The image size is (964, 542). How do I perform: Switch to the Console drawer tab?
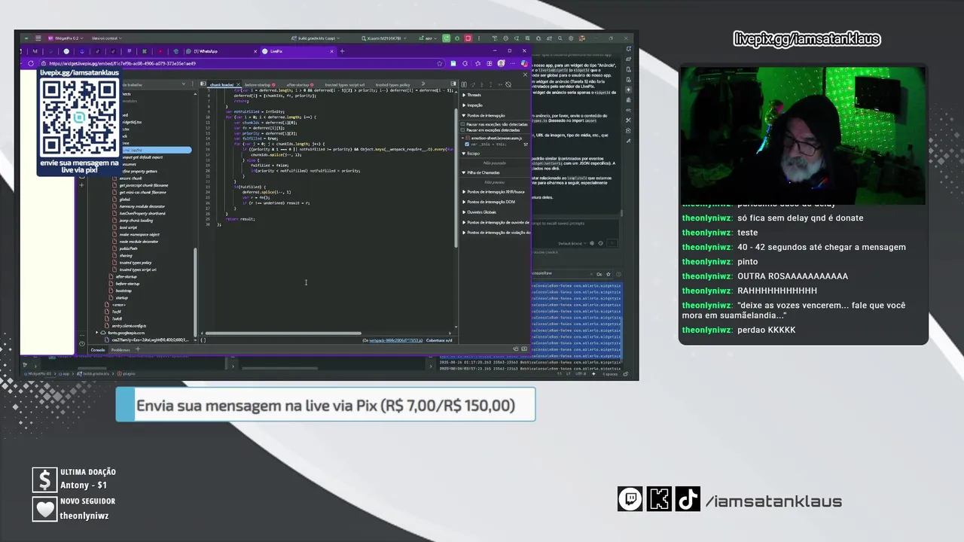98,350
